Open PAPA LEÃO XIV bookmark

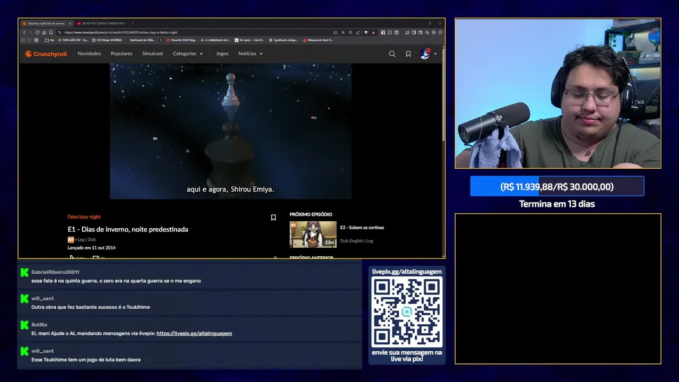click(74, 40)
